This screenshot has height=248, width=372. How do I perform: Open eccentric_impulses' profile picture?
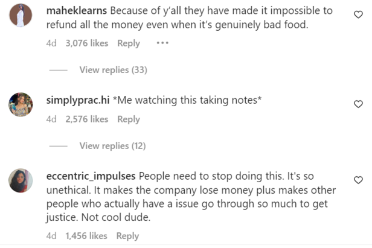point(21,180)
